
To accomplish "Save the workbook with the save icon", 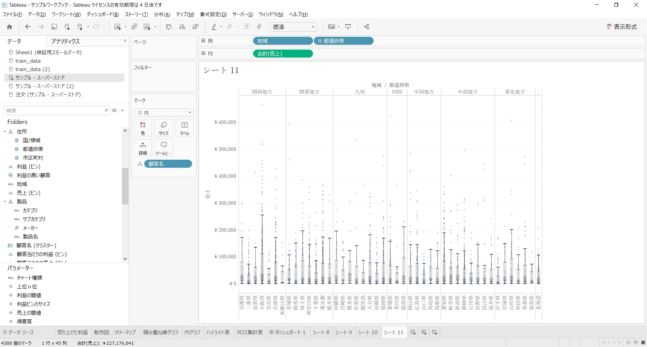I will (x=54, y=27).
